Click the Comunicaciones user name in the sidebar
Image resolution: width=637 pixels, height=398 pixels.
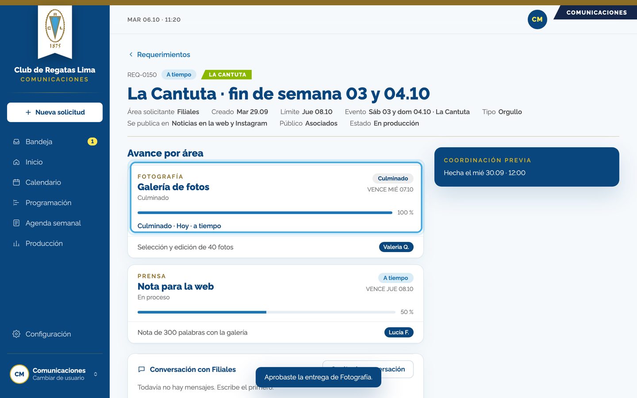coord(59,370)
